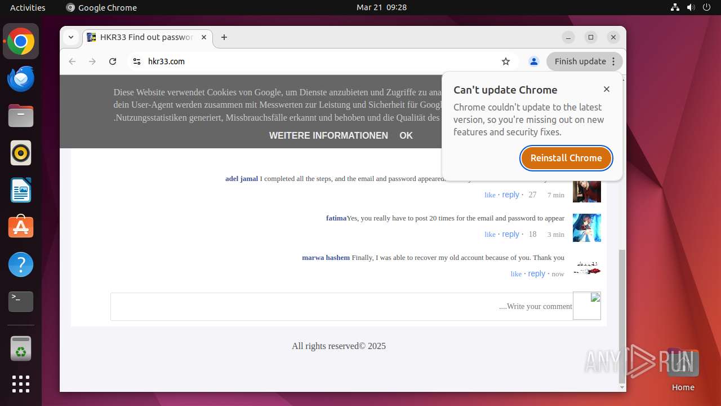Open fatima's profile name

pos(336,218)
